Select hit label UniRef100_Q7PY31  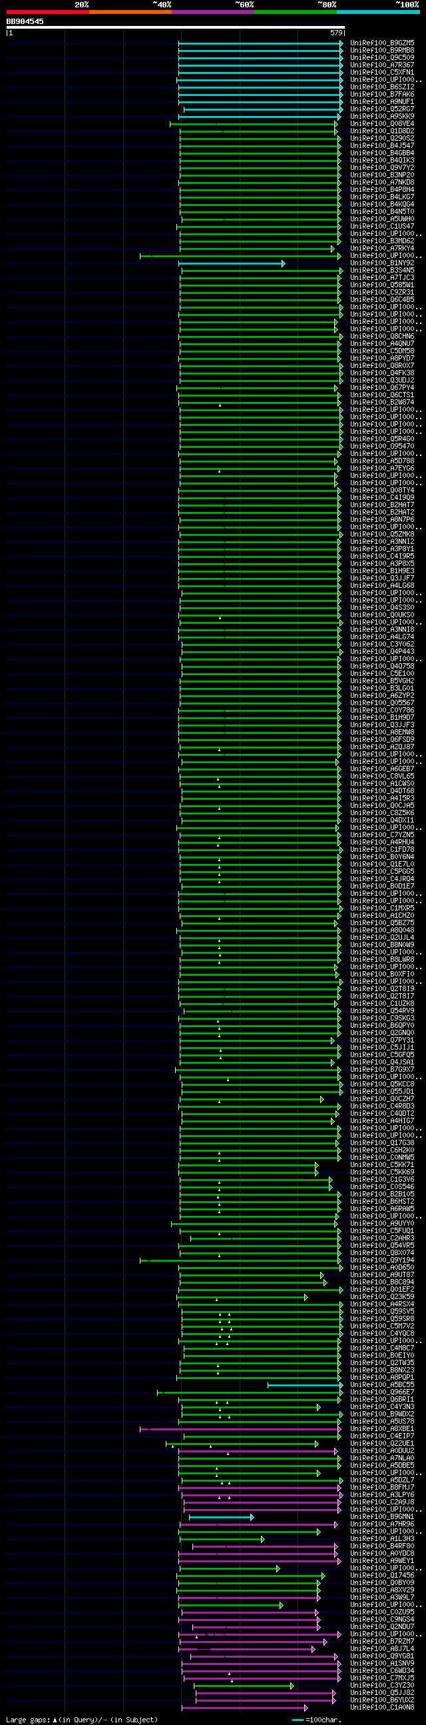(x=382, y=1040)
